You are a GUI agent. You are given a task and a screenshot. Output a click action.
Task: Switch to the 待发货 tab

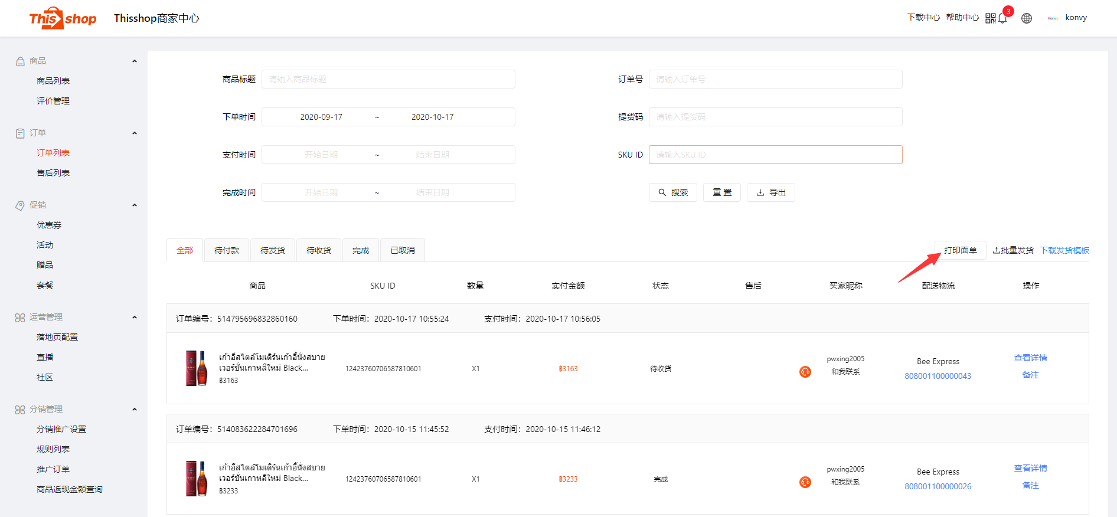pos(273,250)
